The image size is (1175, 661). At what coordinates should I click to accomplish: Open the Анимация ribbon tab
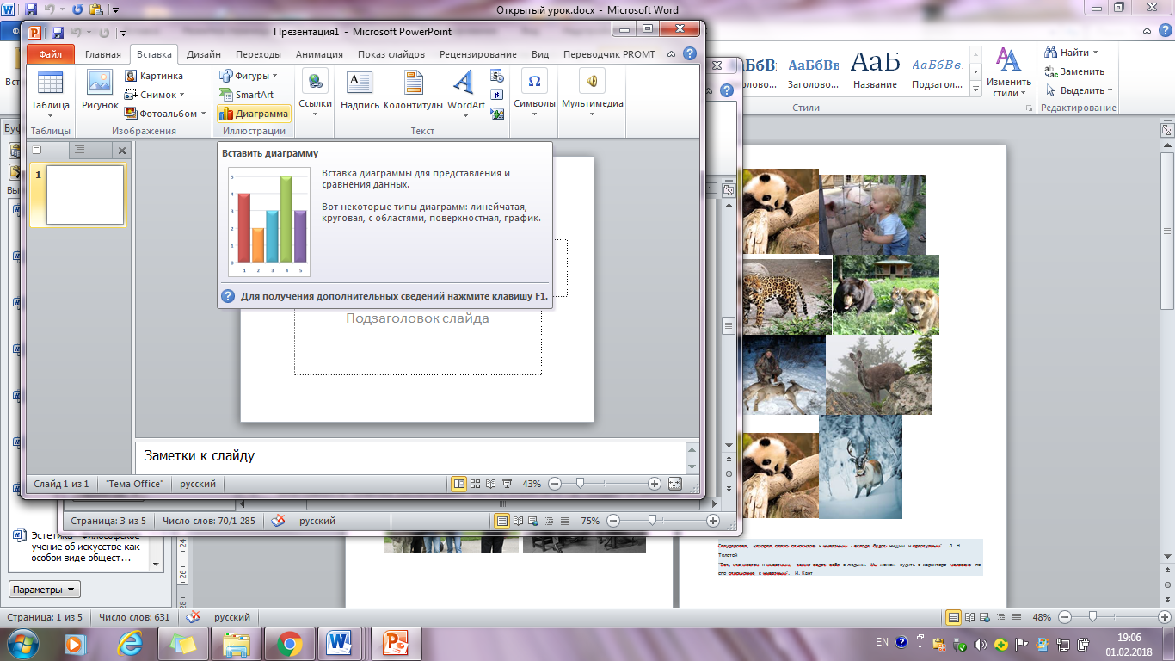tap(319, 54)
